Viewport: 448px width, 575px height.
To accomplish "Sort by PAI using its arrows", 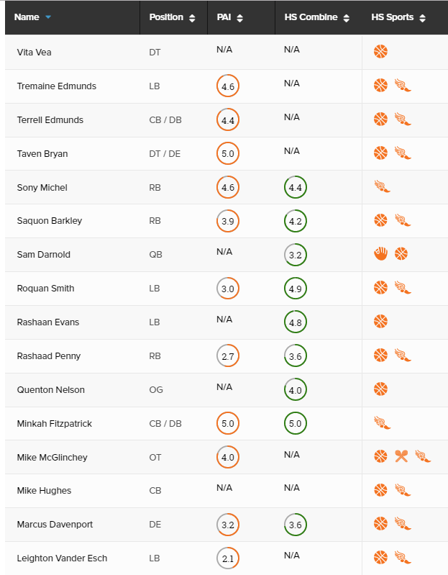I will click(x=240, y=18).
